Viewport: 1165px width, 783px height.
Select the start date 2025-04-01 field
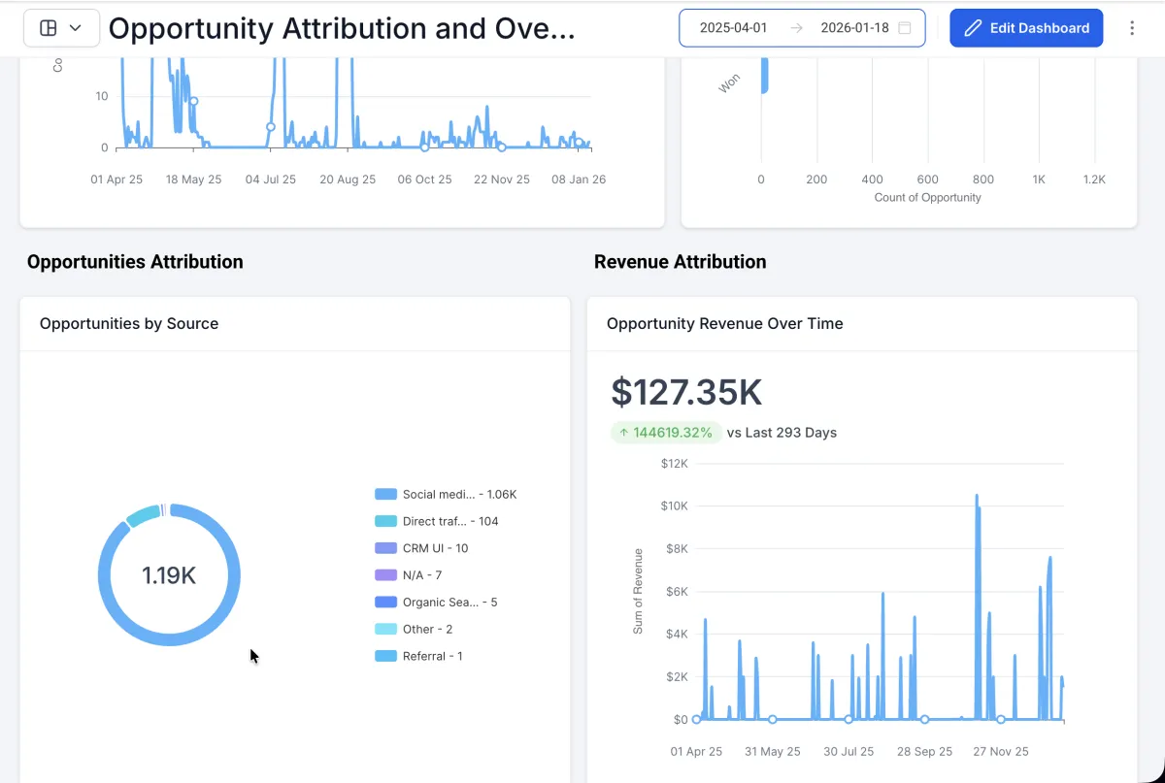(733, 28)
